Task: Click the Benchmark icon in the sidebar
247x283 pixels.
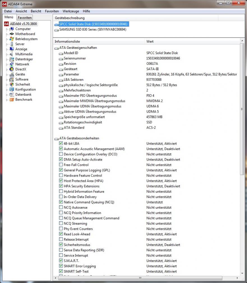Action: 12,100
